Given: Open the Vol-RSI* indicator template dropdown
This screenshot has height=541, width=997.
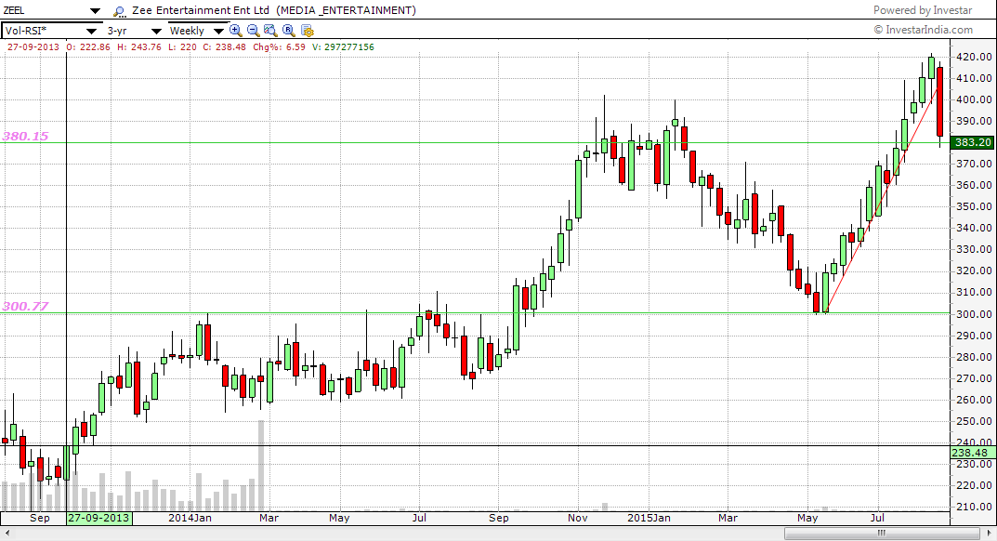Looking at the screenshot, I should [x=91, y=31].
